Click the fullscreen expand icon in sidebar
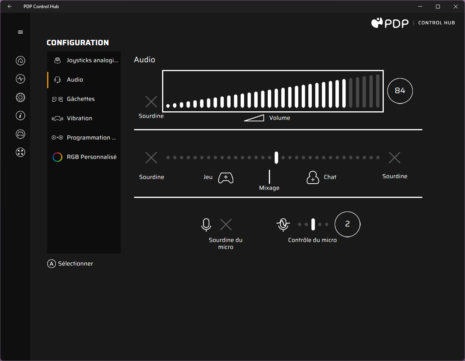The height and width of the screenshot is (361, 465). point(20,152)
